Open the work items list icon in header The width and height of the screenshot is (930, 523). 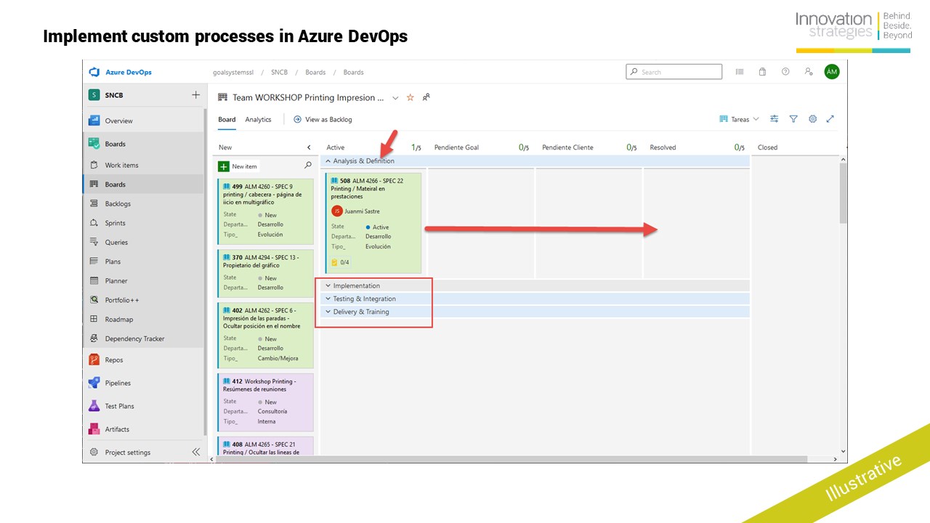click(x=740, y=72)
